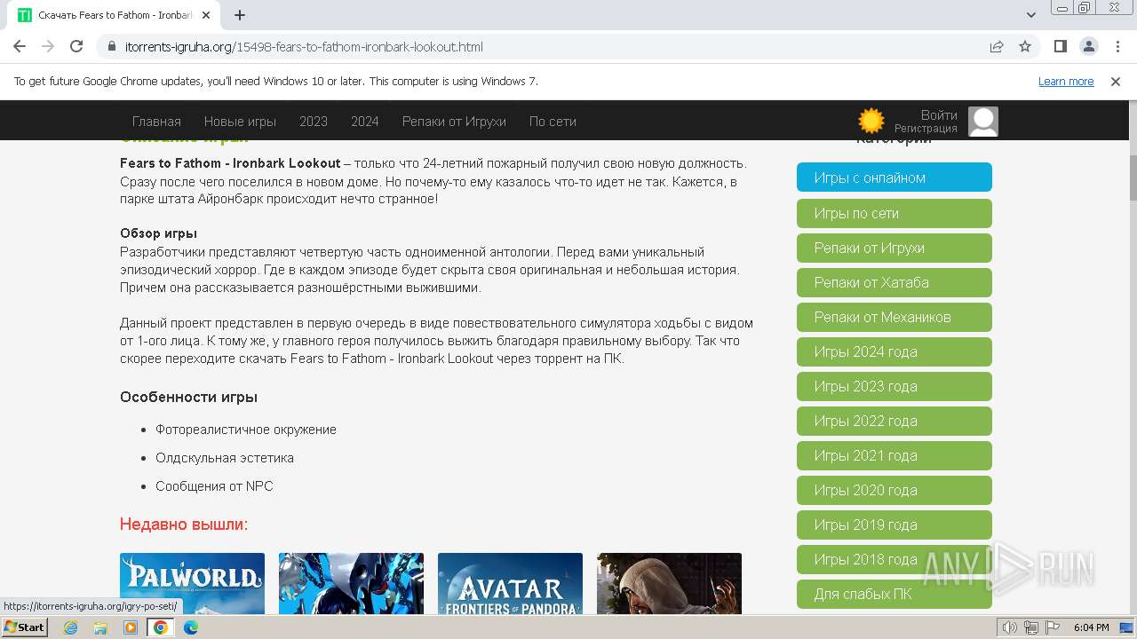Image resolution: width=1137 pixels, height=639 pixels.
Task: Open the Chrome profile avatar
Action: 1088,46
